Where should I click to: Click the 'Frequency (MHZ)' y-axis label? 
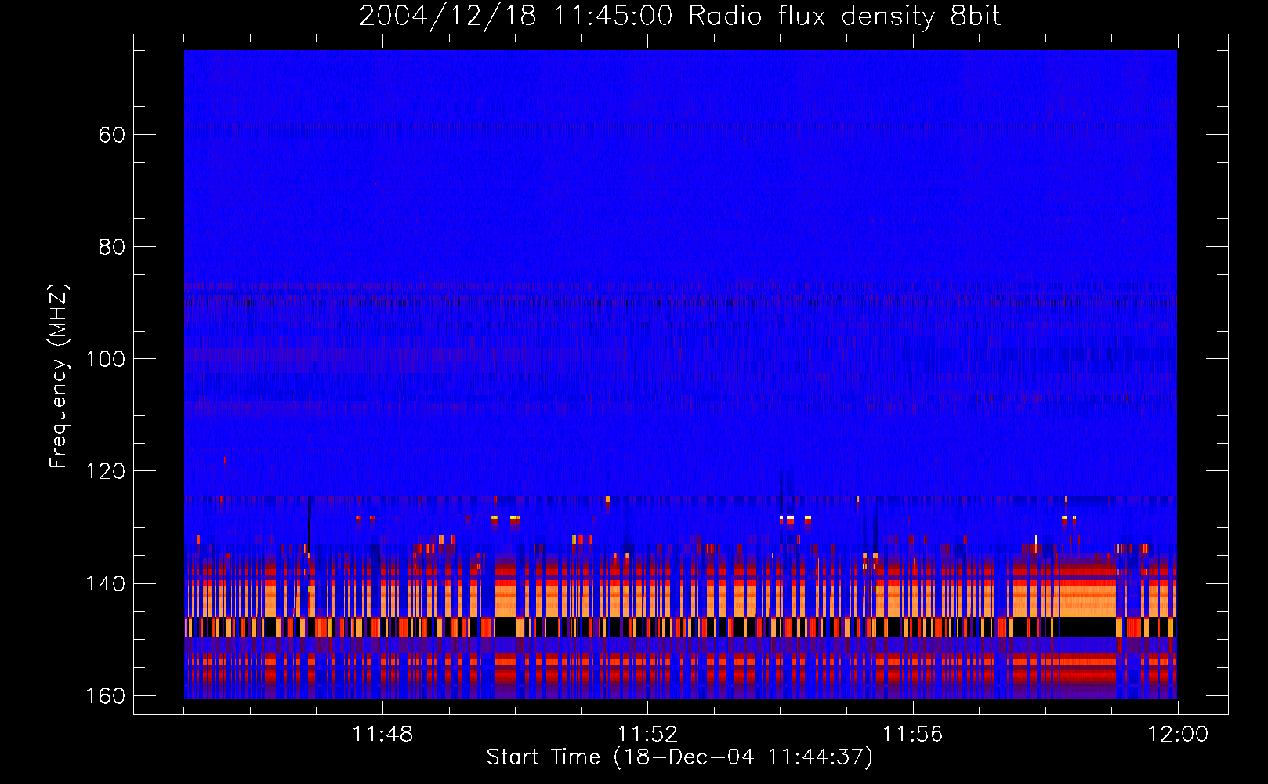click(x=59, y=376)
